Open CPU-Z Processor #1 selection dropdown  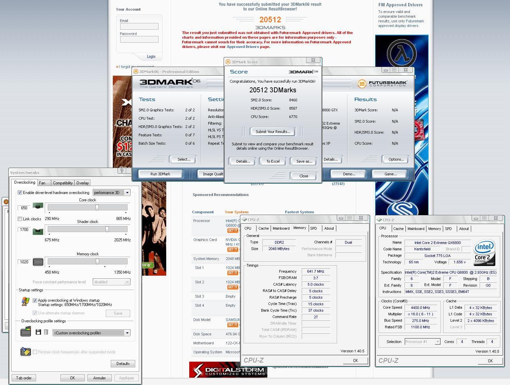423,342
